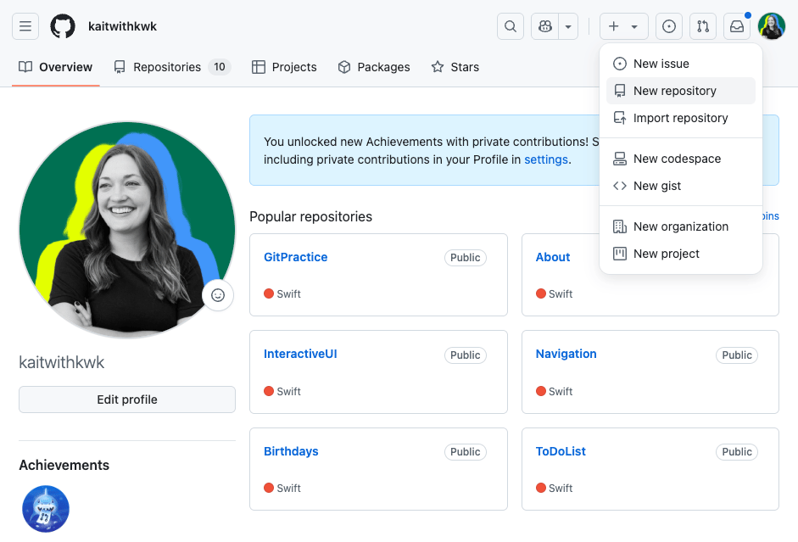Screen dimensions: 798x542
Task: Collapse the plus Create new dropdown
Action: pyautogui.click(x=623, y=26)
